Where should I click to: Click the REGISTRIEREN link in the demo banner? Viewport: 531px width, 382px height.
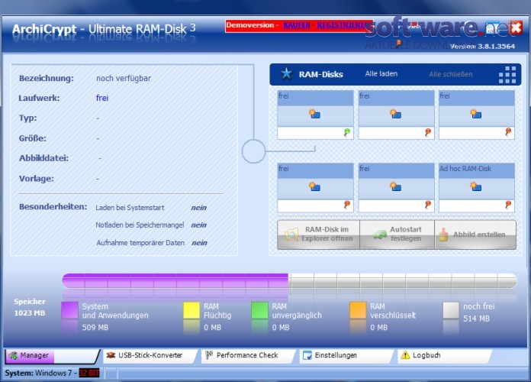tap(343, 25)
